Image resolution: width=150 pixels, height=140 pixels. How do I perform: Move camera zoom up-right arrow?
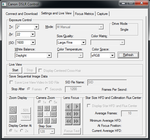(x=54, y=108)
